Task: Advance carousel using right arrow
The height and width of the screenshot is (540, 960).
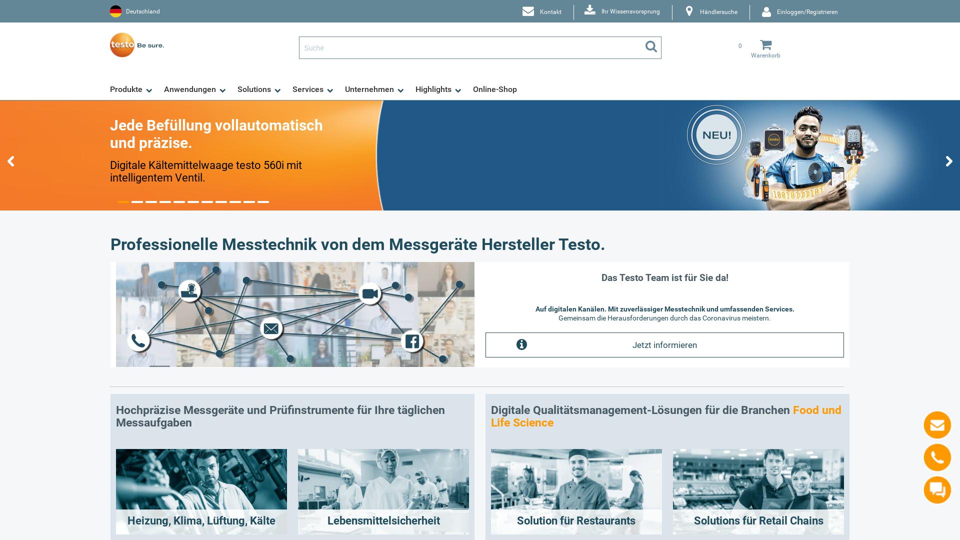Action: click(x=948, y=161)
